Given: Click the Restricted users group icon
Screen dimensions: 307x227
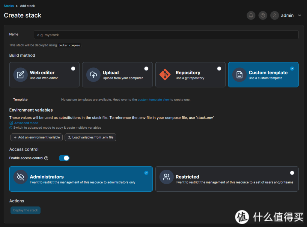Looking at the screenshot, I should coord(166,177).
